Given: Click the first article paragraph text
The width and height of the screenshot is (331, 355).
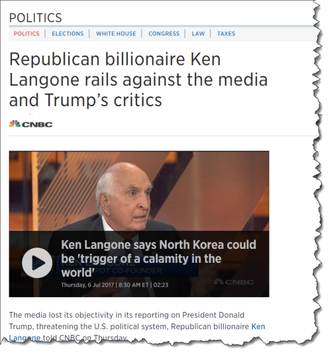Looking at the screenshot, I should coord(137,326).
